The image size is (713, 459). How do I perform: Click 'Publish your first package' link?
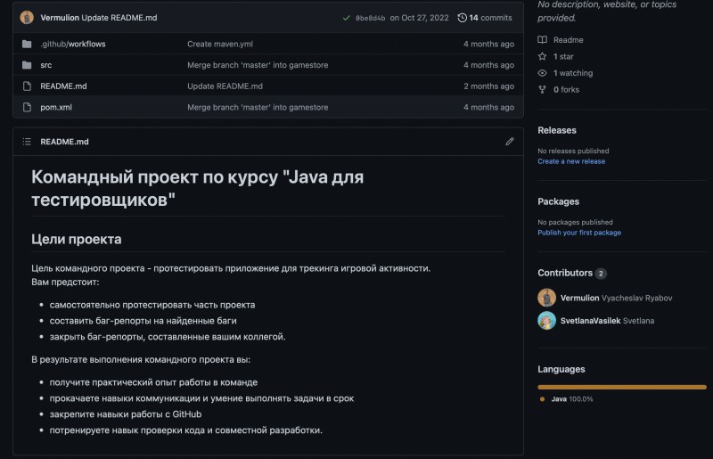(x=578, y=233)
